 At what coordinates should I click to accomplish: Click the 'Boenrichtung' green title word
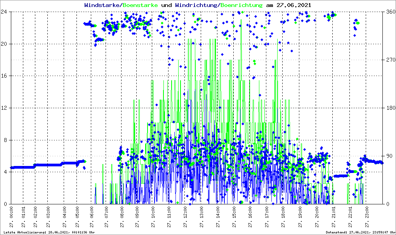coord(242,5)
